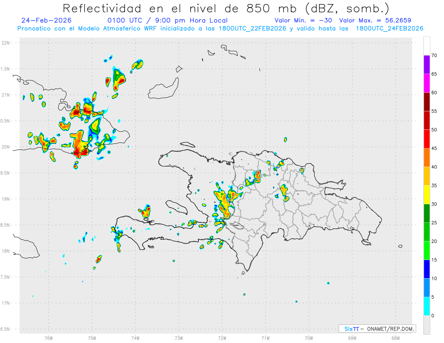Image resolution: width=444 pixels, height=343 pixels.
Task: Click the light blue segment between 5 and 10
Action: (x=427, y=287)
